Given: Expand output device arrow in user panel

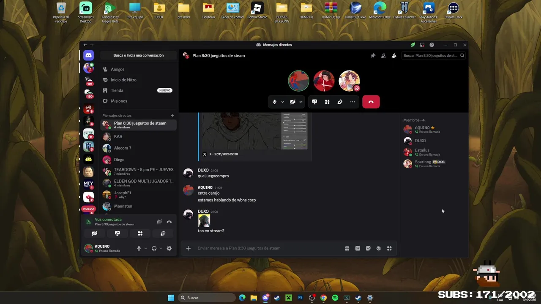Looking at the screenshot, I should coord(161,248).
